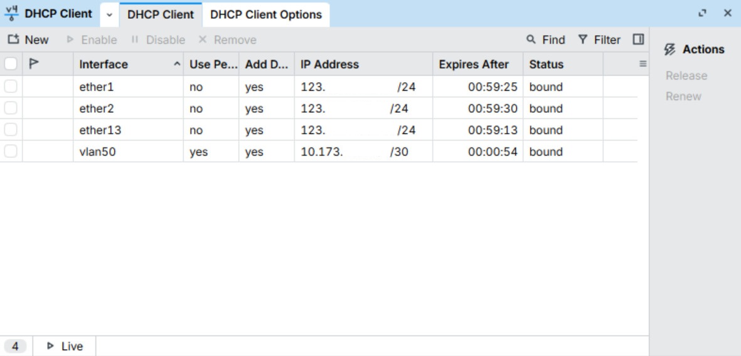The image size is (741, 356).
Task: Select the ether2 interface cell
Action: coord(128,108)
